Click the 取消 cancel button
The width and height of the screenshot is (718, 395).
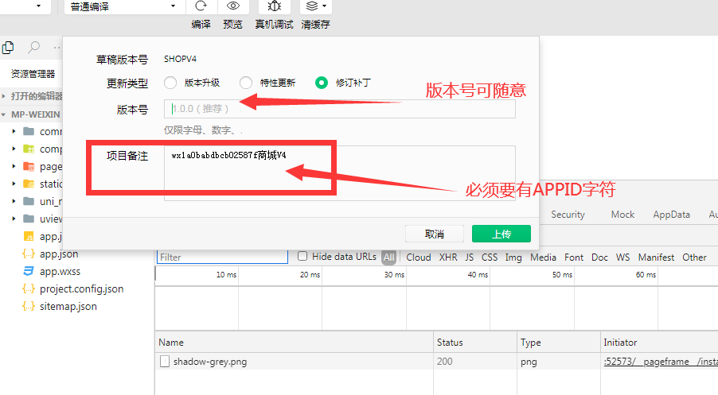434,234
